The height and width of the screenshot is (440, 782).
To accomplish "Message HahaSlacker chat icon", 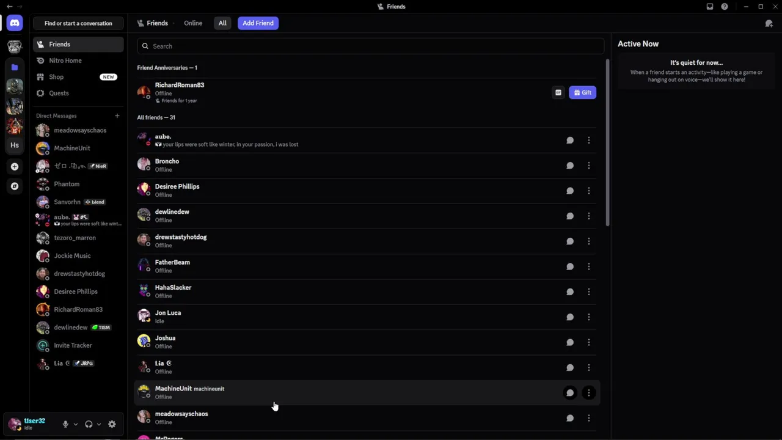I will (x=569, y=291).
